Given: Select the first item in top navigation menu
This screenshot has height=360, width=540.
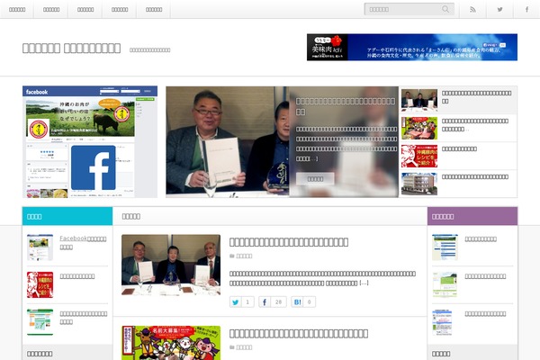Looking at the screenshot, I should tap(17, 9).
